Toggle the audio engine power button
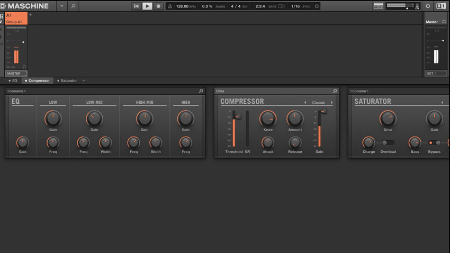Screen dimensions: 450x253 pos(428,6)
